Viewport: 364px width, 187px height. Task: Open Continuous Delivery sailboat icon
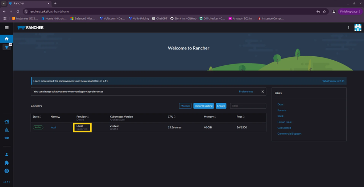pyautogui.click(x=7, y=130)
